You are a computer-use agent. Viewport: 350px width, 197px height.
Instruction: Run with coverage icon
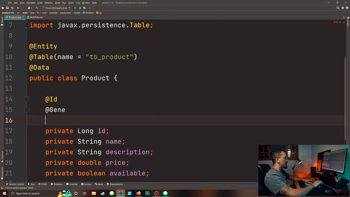click(85, 8)
